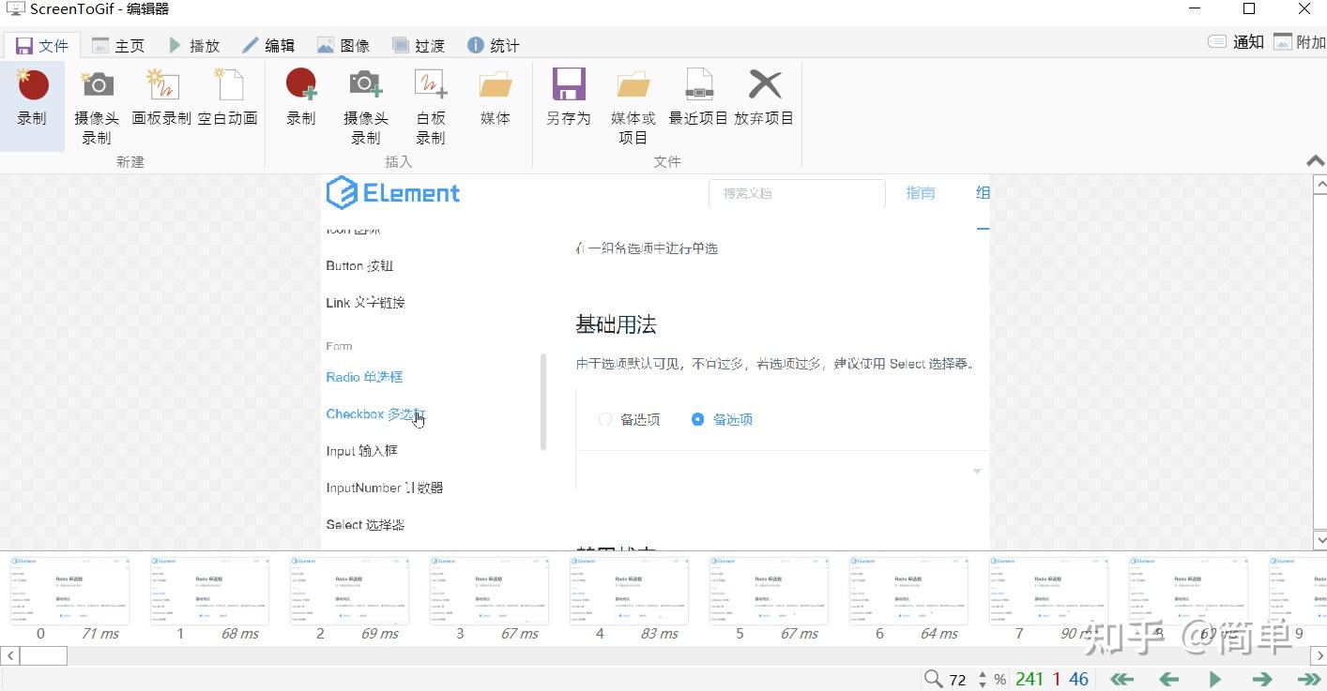Start a new recording in the 新建 group
The image size is (1327, 691).
(32, 106)
